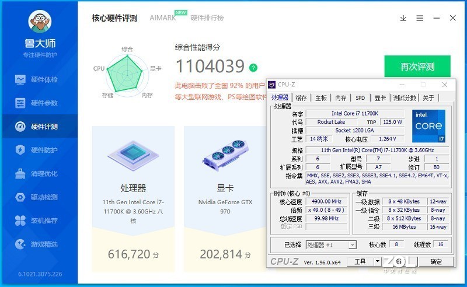Open 游戏精选 in the sidebar
The image size is (467, 287).
click(x=40, y=244)
